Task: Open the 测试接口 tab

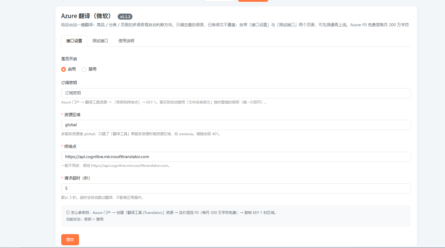Action: (x=100, y=41)
